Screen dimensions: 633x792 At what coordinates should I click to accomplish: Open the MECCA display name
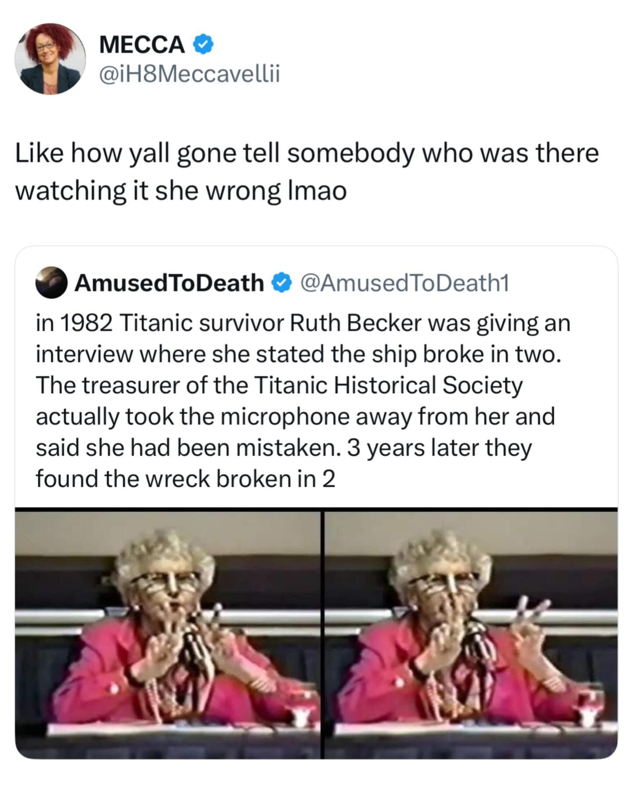[142, 45]
